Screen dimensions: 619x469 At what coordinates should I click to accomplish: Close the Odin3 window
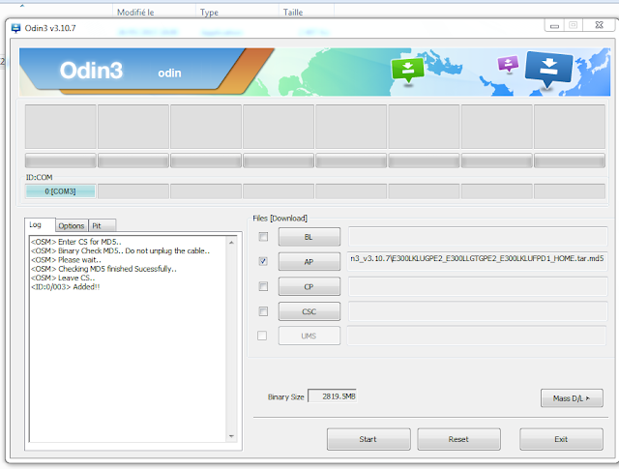pyautogui.click(x=599, y=25)
